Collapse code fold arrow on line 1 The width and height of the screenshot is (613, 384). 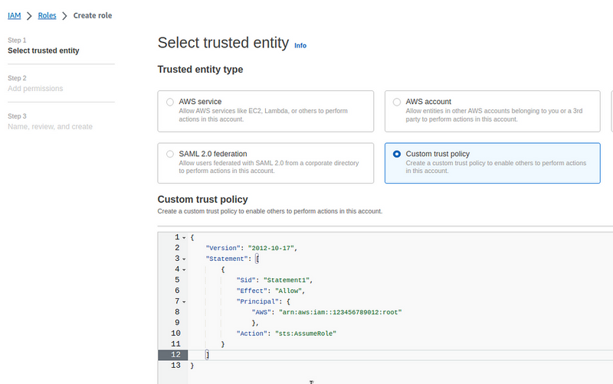[x=184, y=238]
